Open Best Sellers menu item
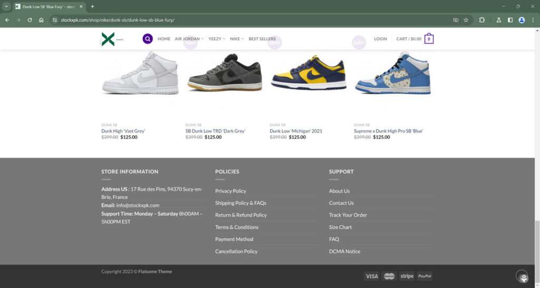Screen dimensions: 540x288 pyautogui.click(x=262, y=39)
